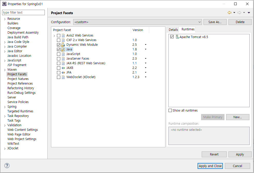Open JavaServer Faces version dropdown
The width and height of the screenshot is (254, 173).
click(146, 59)
